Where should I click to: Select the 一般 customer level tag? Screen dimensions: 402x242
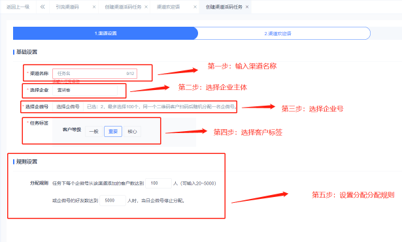(x=94, y=132)
